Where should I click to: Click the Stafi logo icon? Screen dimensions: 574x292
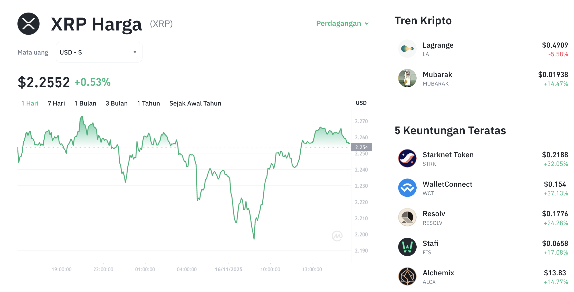[407, 247]
